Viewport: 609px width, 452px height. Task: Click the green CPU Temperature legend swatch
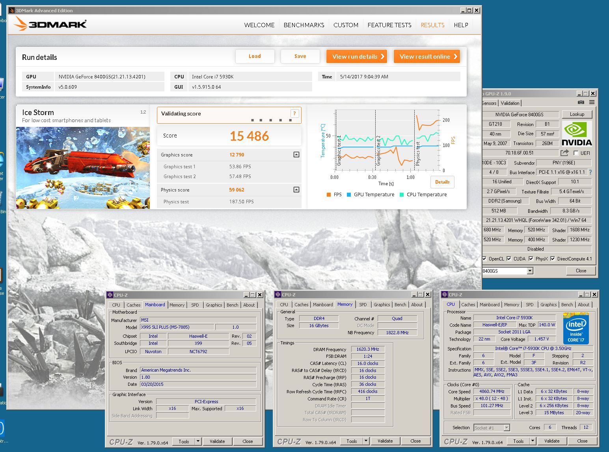[402, 195]
